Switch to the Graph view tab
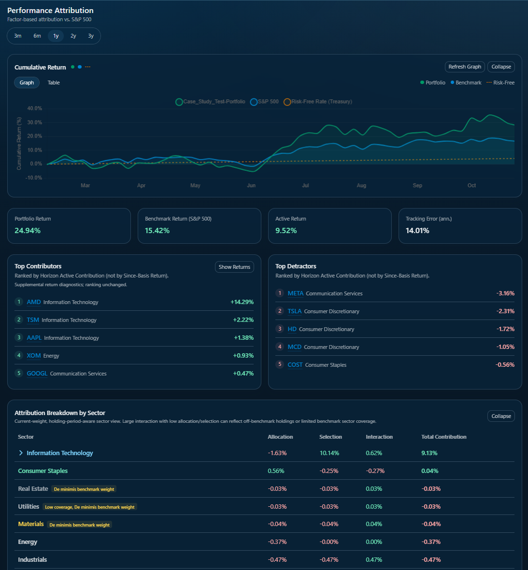Image resolution: width=528 pixels, height=570 pixels. point(27,83)
